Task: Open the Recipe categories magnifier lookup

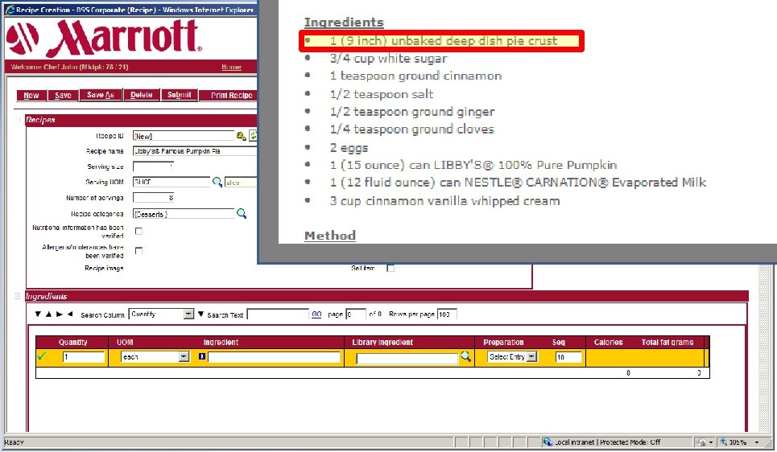Action: (242, 213)
